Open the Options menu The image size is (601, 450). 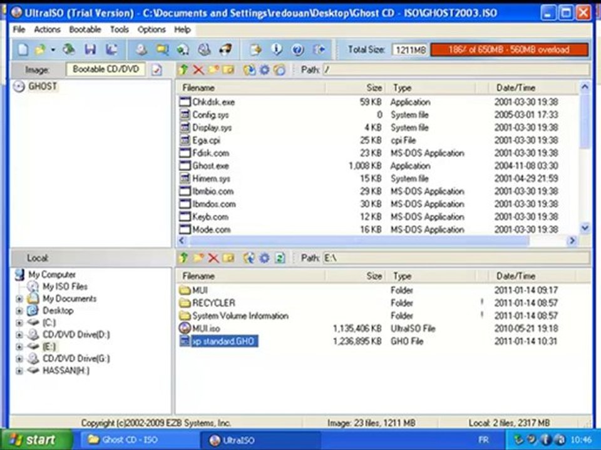coord(152,29)
